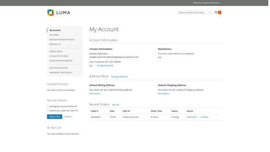Screen dimensions: 270x152
Task: Check Warehouse Label Roll 100x150 checkbox
Action: coord(48,111)
